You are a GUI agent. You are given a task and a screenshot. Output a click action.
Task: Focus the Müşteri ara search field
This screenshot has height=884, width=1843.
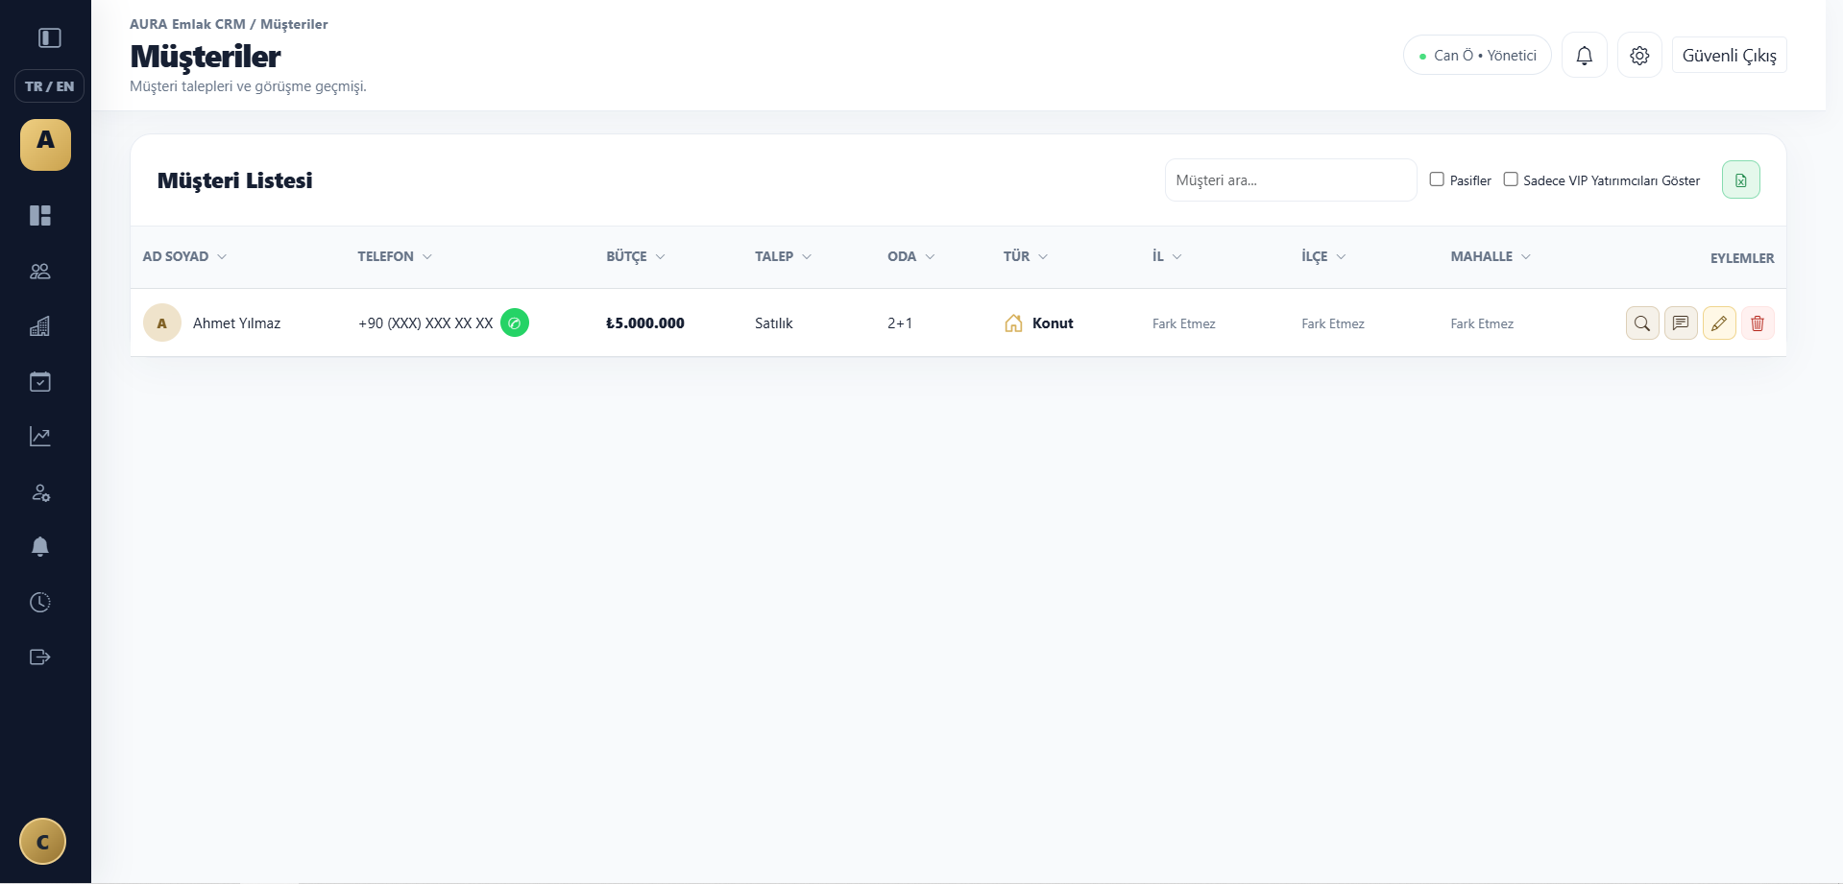click(1291, 180)
